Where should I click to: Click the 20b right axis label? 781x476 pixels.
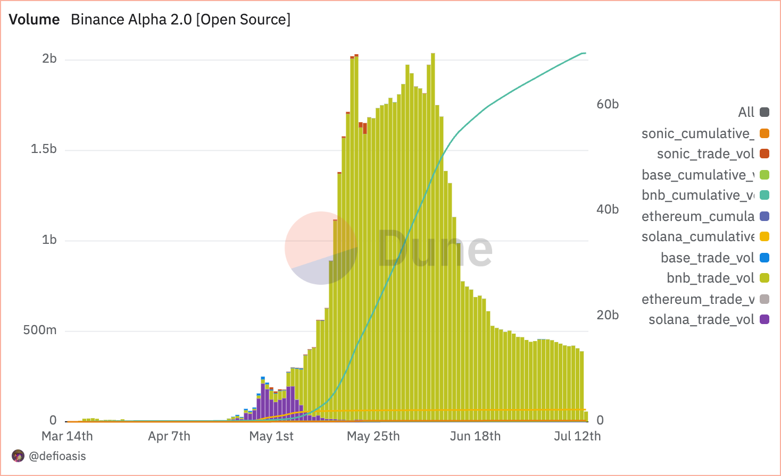click(608, 315)
